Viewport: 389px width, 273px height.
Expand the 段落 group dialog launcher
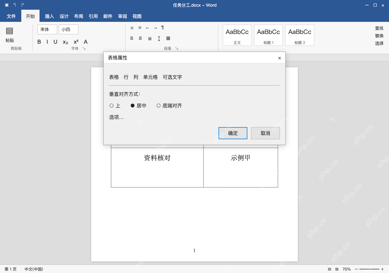tap(177, 49)
